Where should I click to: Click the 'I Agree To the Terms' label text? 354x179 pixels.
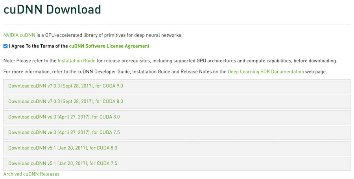click(x=38, y=46)
